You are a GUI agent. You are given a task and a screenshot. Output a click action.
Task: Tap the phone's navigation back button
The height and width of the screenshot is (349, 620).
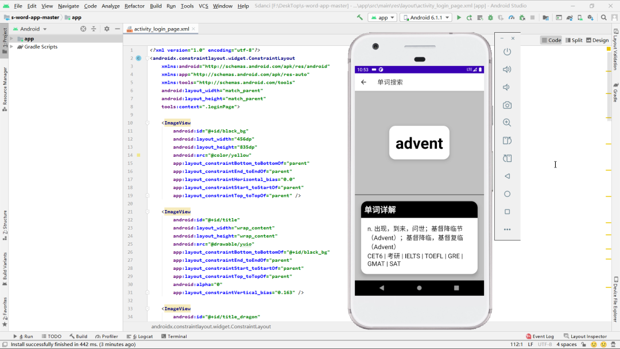point(382,288)
